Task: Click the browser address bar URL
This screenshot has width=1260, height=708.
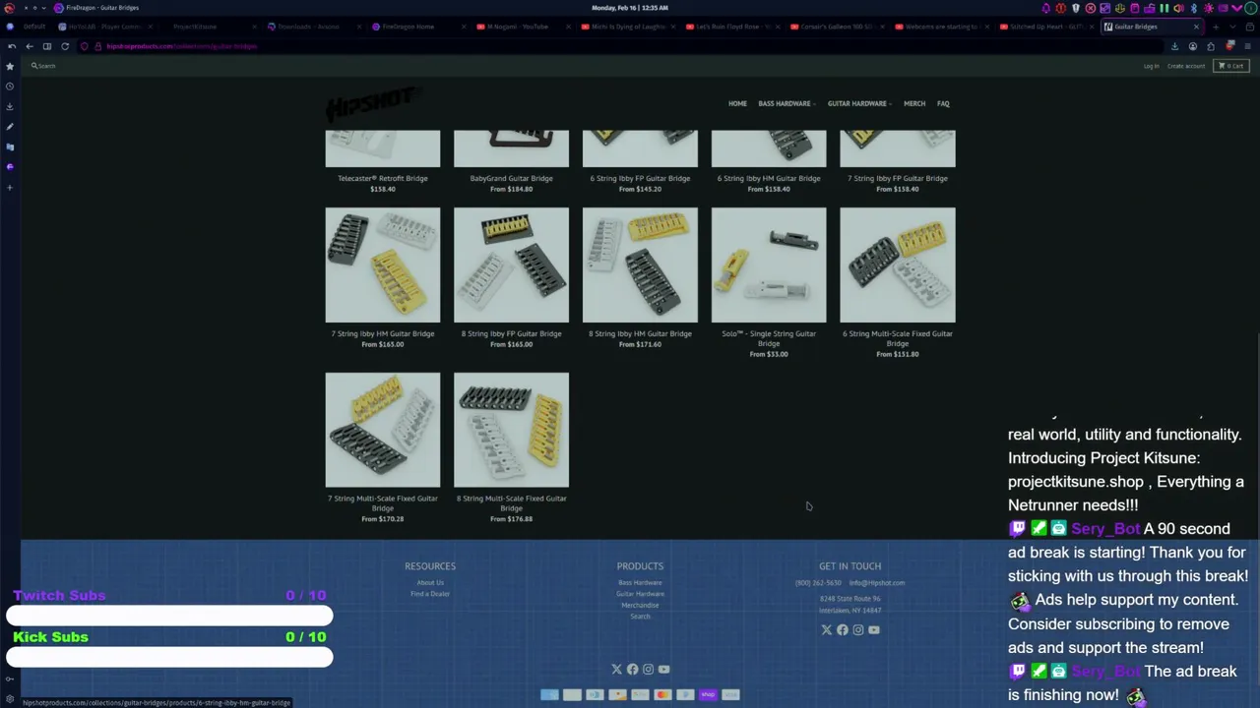Action: pos(181,46)
